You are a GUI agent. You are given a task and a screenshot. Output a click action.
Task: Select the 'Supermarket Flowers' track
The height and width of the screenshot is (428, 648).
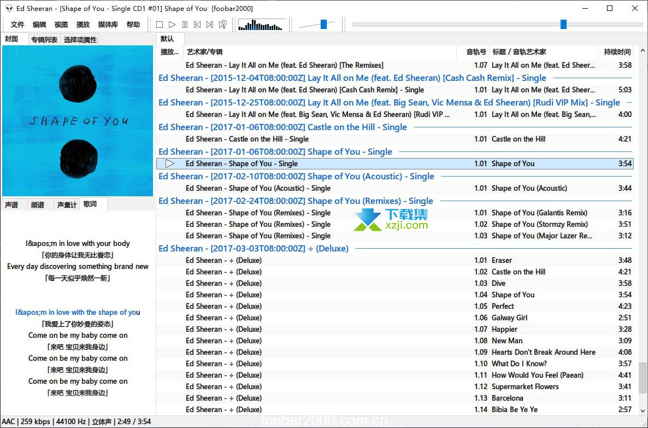coord(394,386)
